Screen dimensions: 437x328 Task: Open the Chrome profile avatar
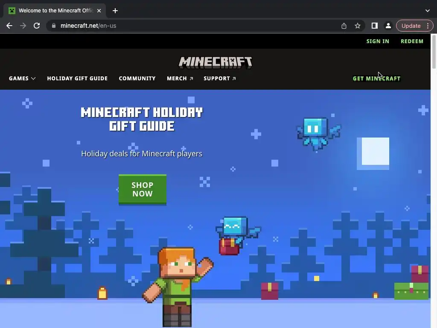(x=388, y=26)
